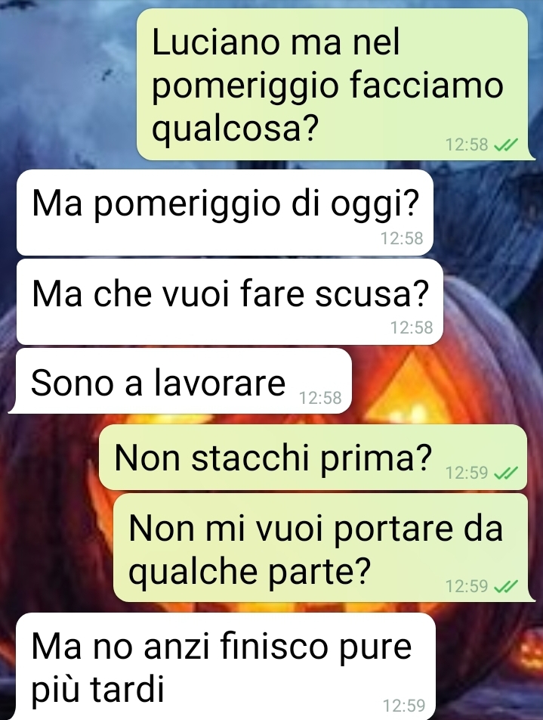
Task: Tap the word 'Luciano' in the first message
Action: point(215,42)
